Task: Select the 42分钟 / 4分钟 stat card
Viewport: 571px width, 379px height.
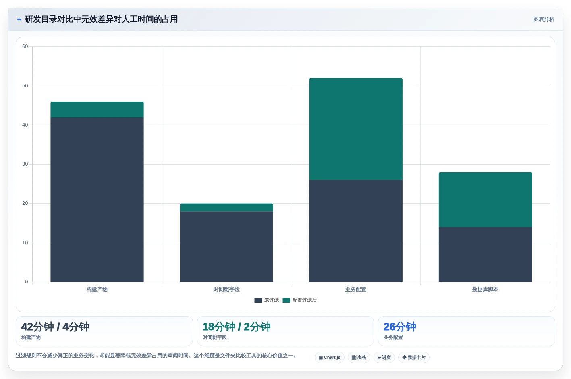Action: [x=104, y=331]
